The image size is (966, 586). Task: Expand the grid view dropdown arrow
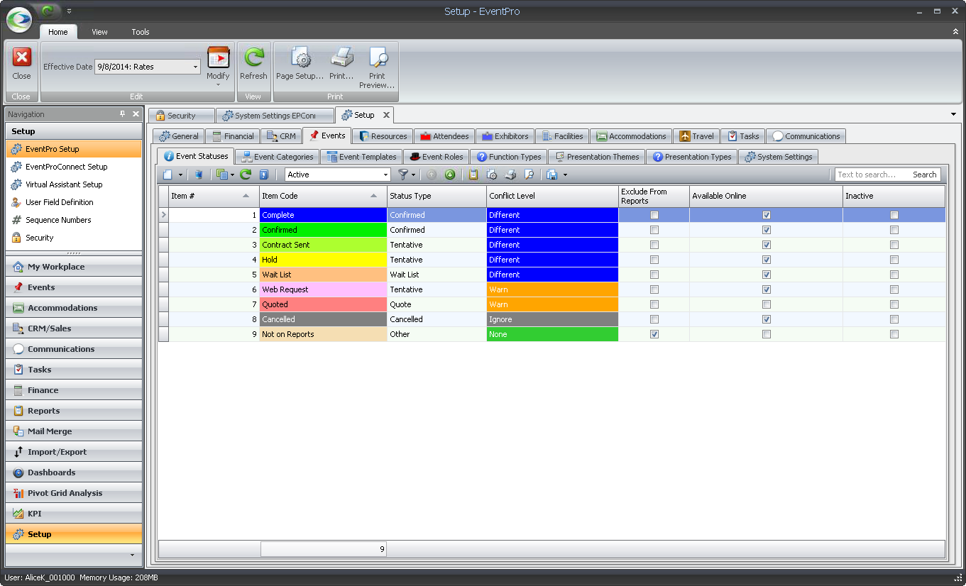point(232,175)
